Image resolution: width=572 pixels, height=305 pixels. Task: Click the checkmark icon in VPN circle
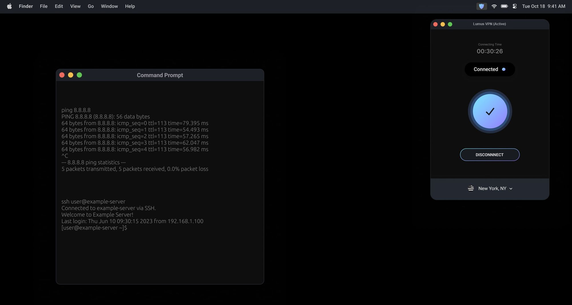click(490, 111)
